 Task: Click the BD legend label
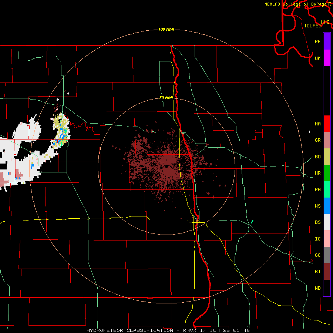(x=318, y=157)
